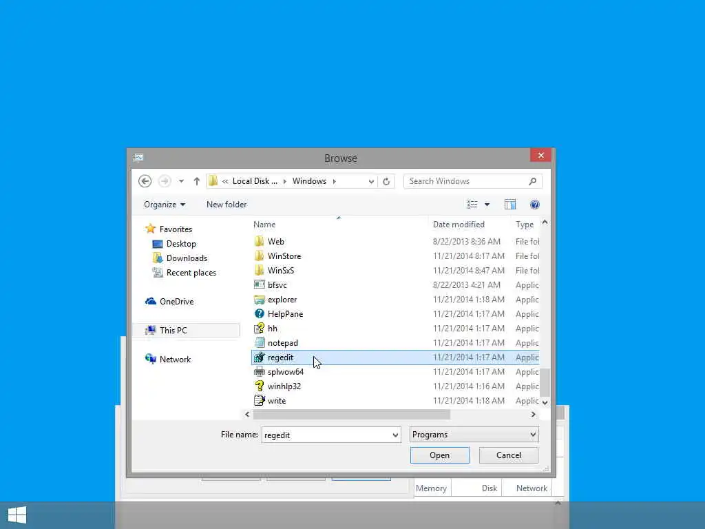Refresh the Windows folder listing
Screen dimensions: 705x529
[386, 181]
